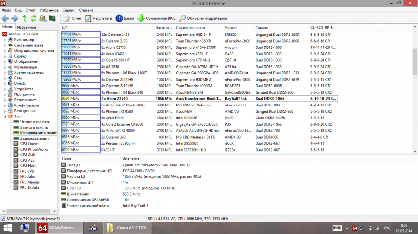Expand the Мультимедиа tree node
The width and height of the screenshot is (418, 234).
tap(5, 67)
